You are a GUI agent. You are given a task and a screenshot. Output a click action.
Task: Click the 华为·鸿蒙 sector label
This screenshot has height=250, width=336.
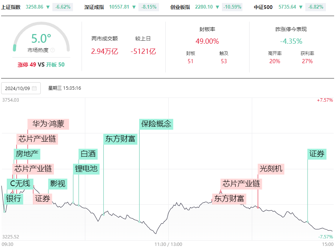[x=48, y=124]
